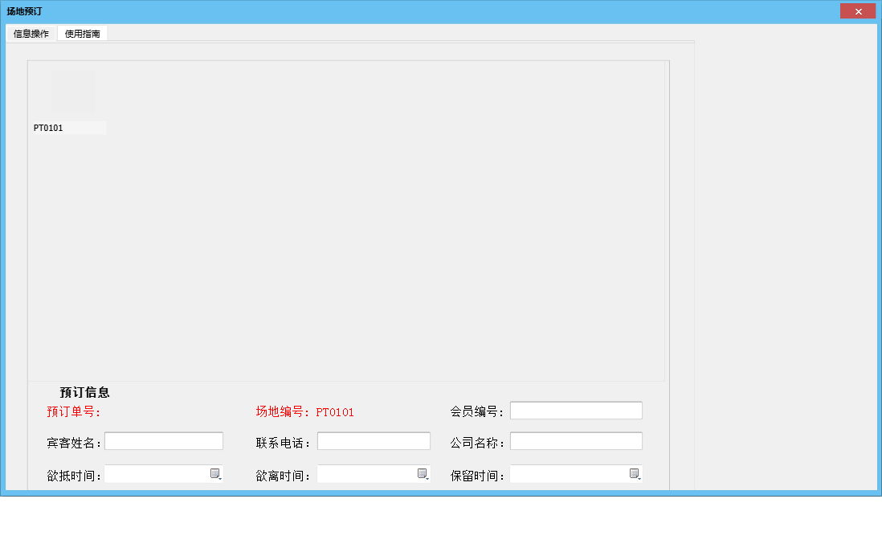The height and width of the screenshot is (556, 882).
Task: Focus the 会员编号 input field
Action: click(x=576, y=411)
